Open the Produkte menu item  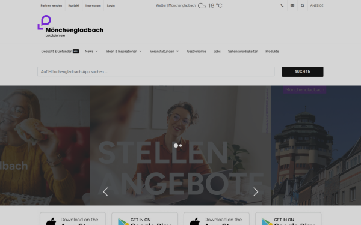(x=272, y=51)
